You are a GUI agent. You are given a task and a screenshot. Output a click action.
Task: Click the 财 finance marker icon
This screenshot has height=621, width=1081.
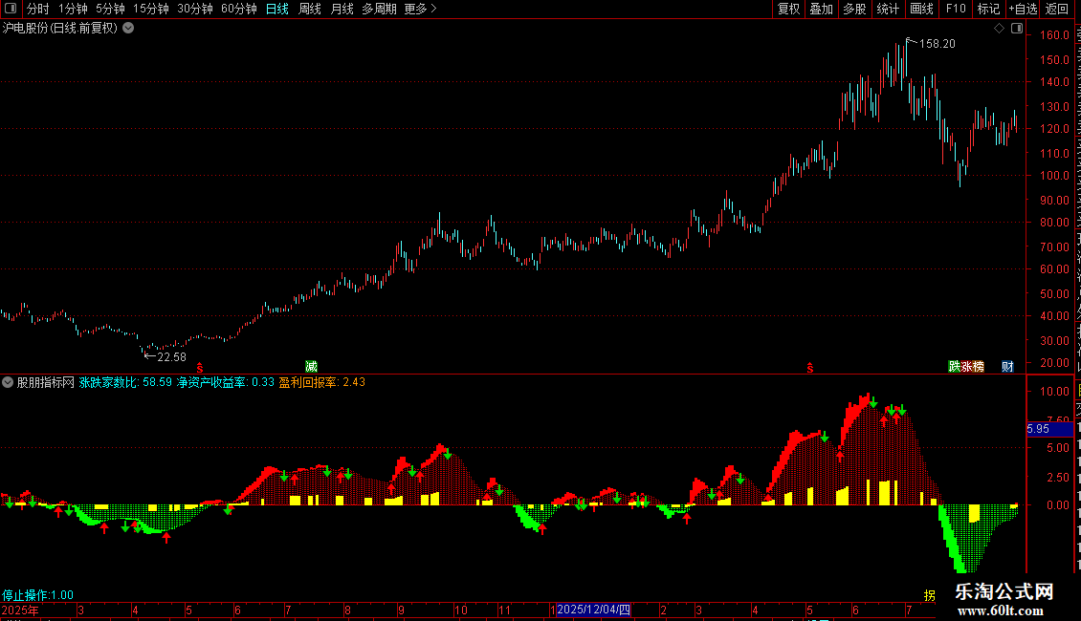(1008, 366)
